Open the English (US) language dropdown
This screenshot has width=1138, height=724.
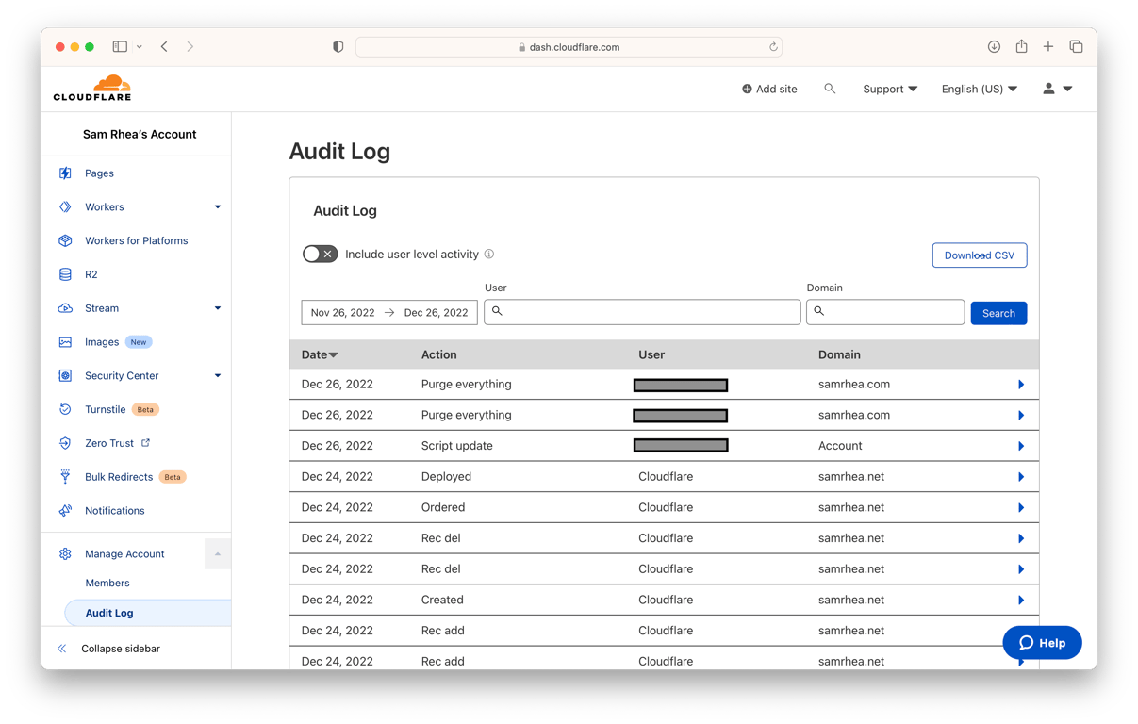click(980, 89)
